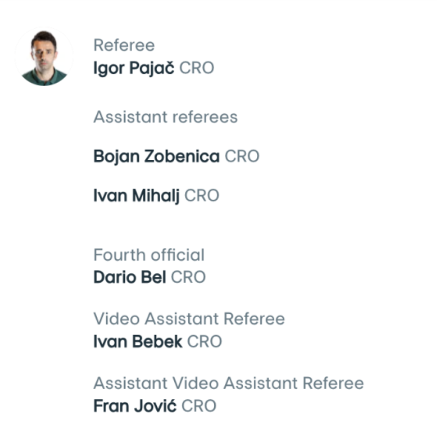The image size is (437, 443).
Task: Click the CRO tag after Dario Bel
Action: (x=188, y=277)
